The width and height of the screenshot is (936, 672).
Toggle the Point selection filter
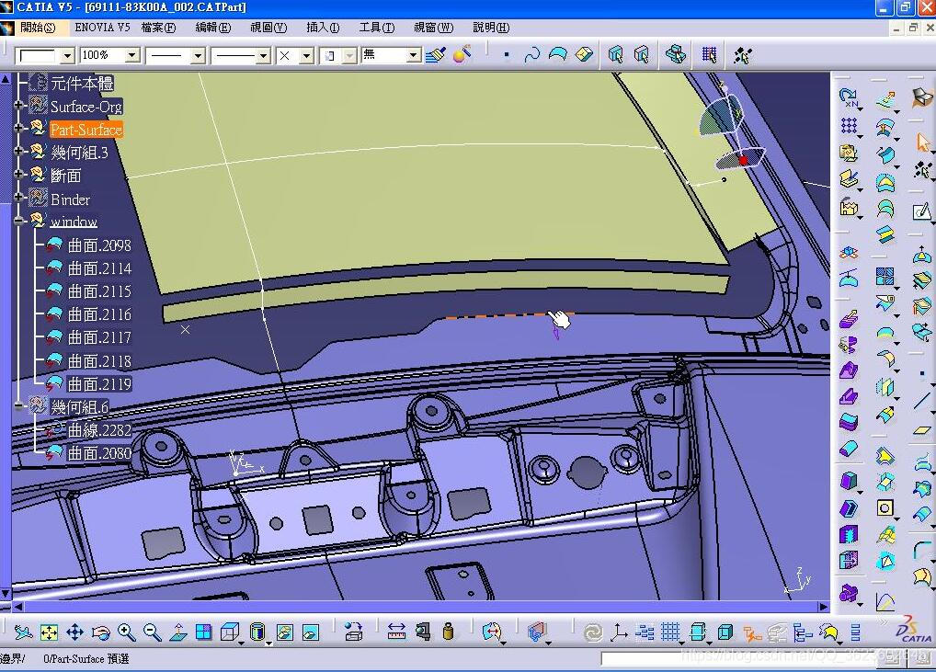507,55
